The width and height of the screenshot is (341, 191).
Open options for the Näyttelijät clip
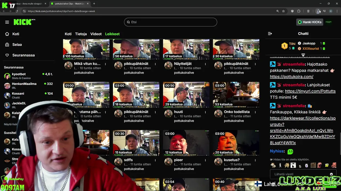205,64
